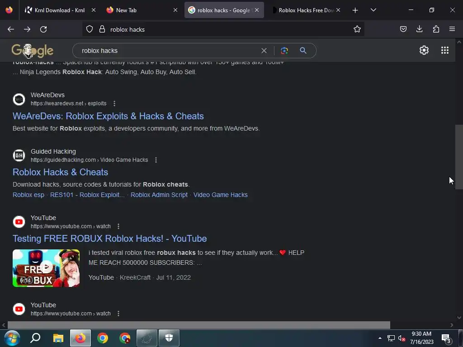Open network status tray icon

tap(391, 338)
